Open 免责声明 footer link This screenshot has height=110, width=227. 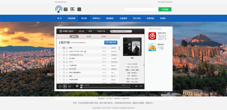tap(125, 98)
